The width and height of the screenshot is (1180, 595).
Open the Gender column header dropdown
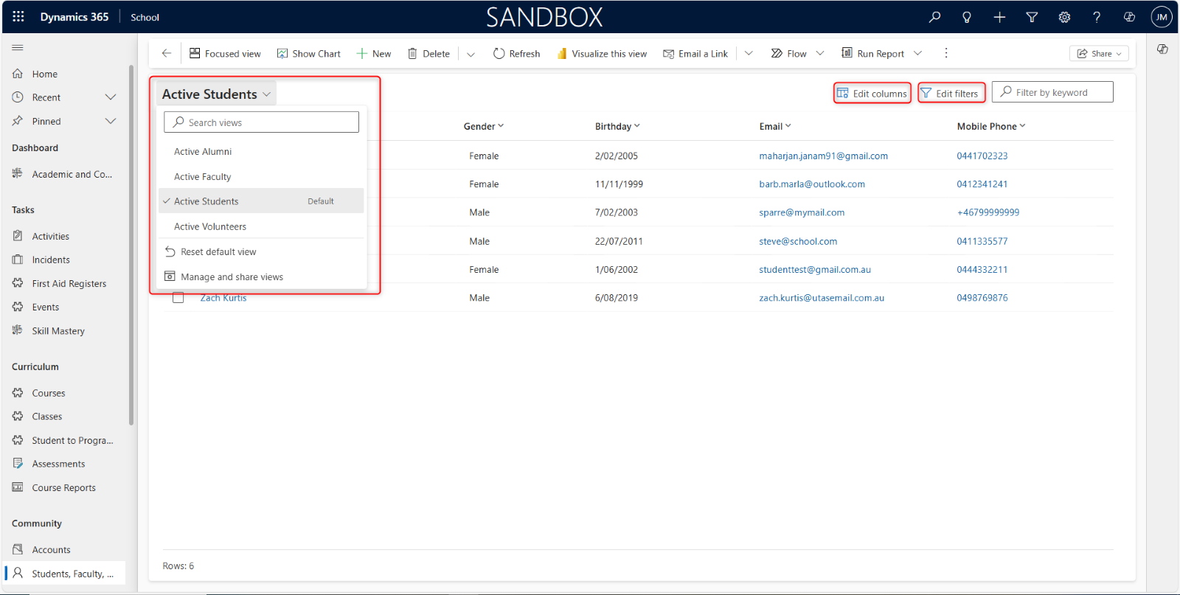click(x=484, y=126)
